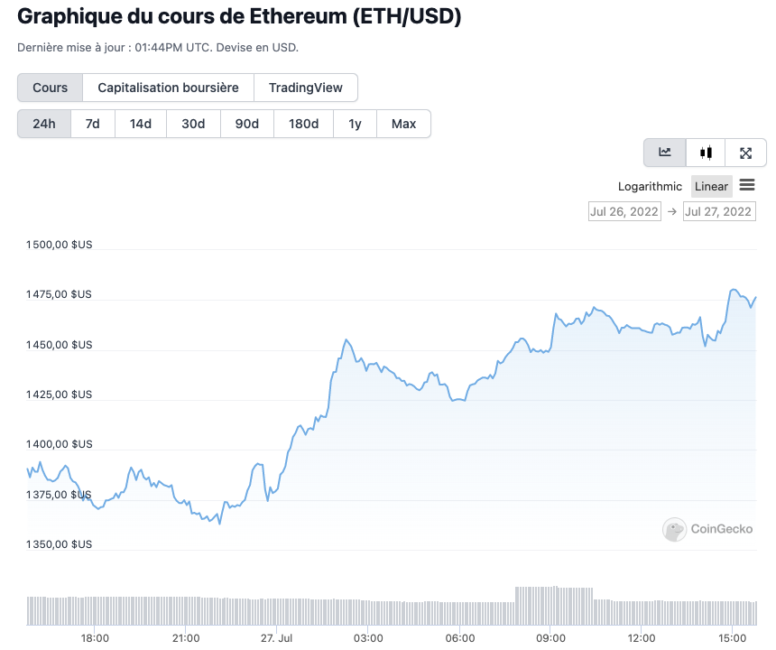
Task: Open chart hamburger menu
Action: (x=747, y=185)
